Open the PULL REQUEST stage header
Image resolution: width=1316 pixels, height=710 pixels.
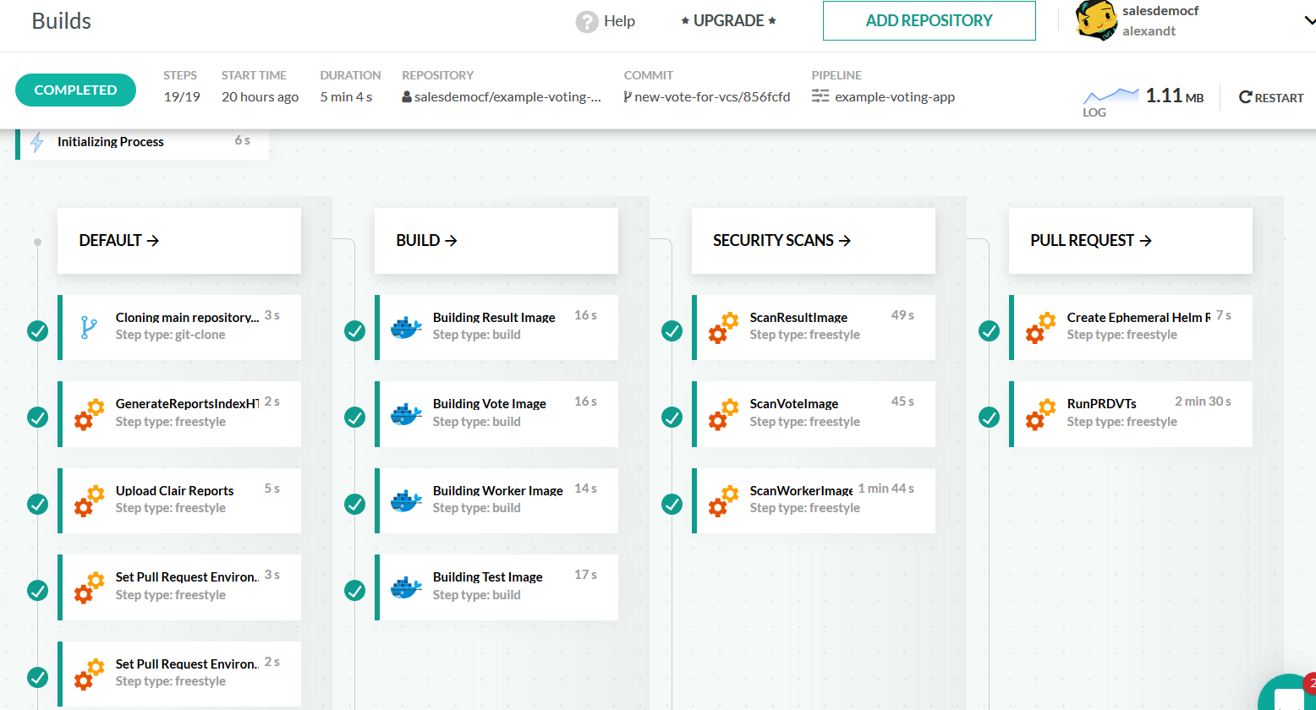pyautogui.click(x=1090, y=241)
